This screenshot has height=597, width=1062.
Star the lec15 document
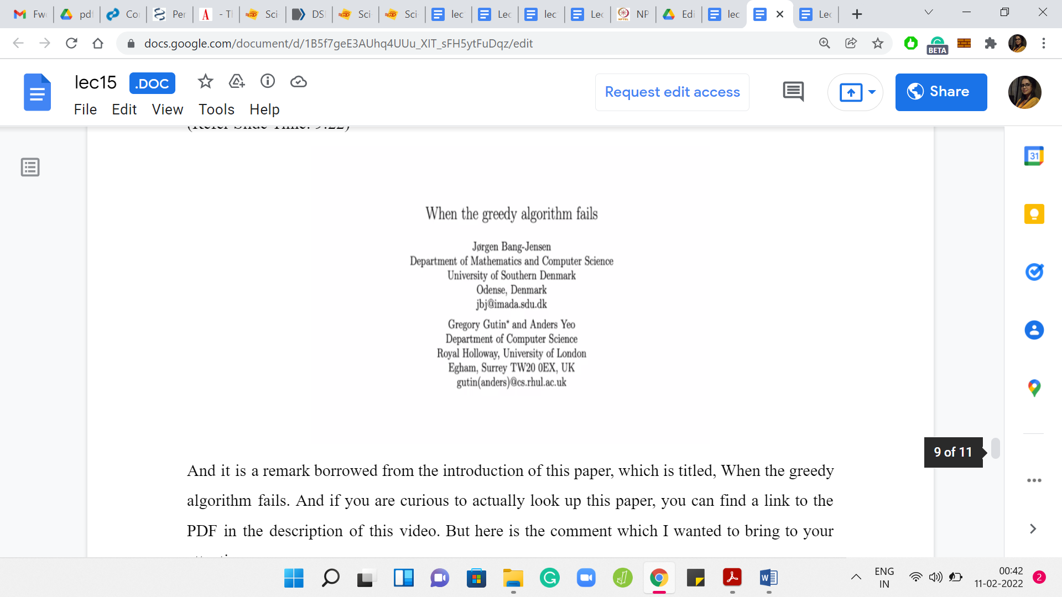(x=205, y=82)
